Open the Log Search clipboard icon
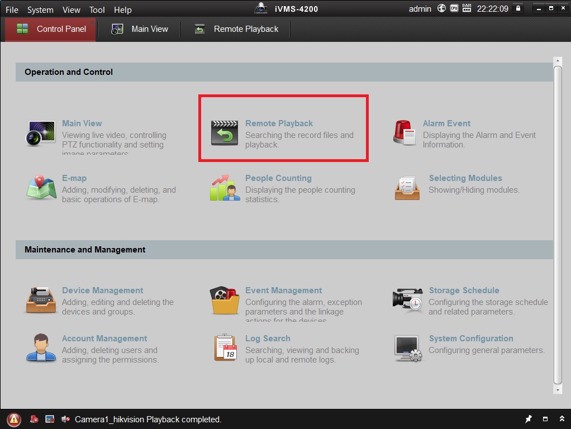Image resolution: width=571 pixels, height=429 pixels. coord(225,347)
